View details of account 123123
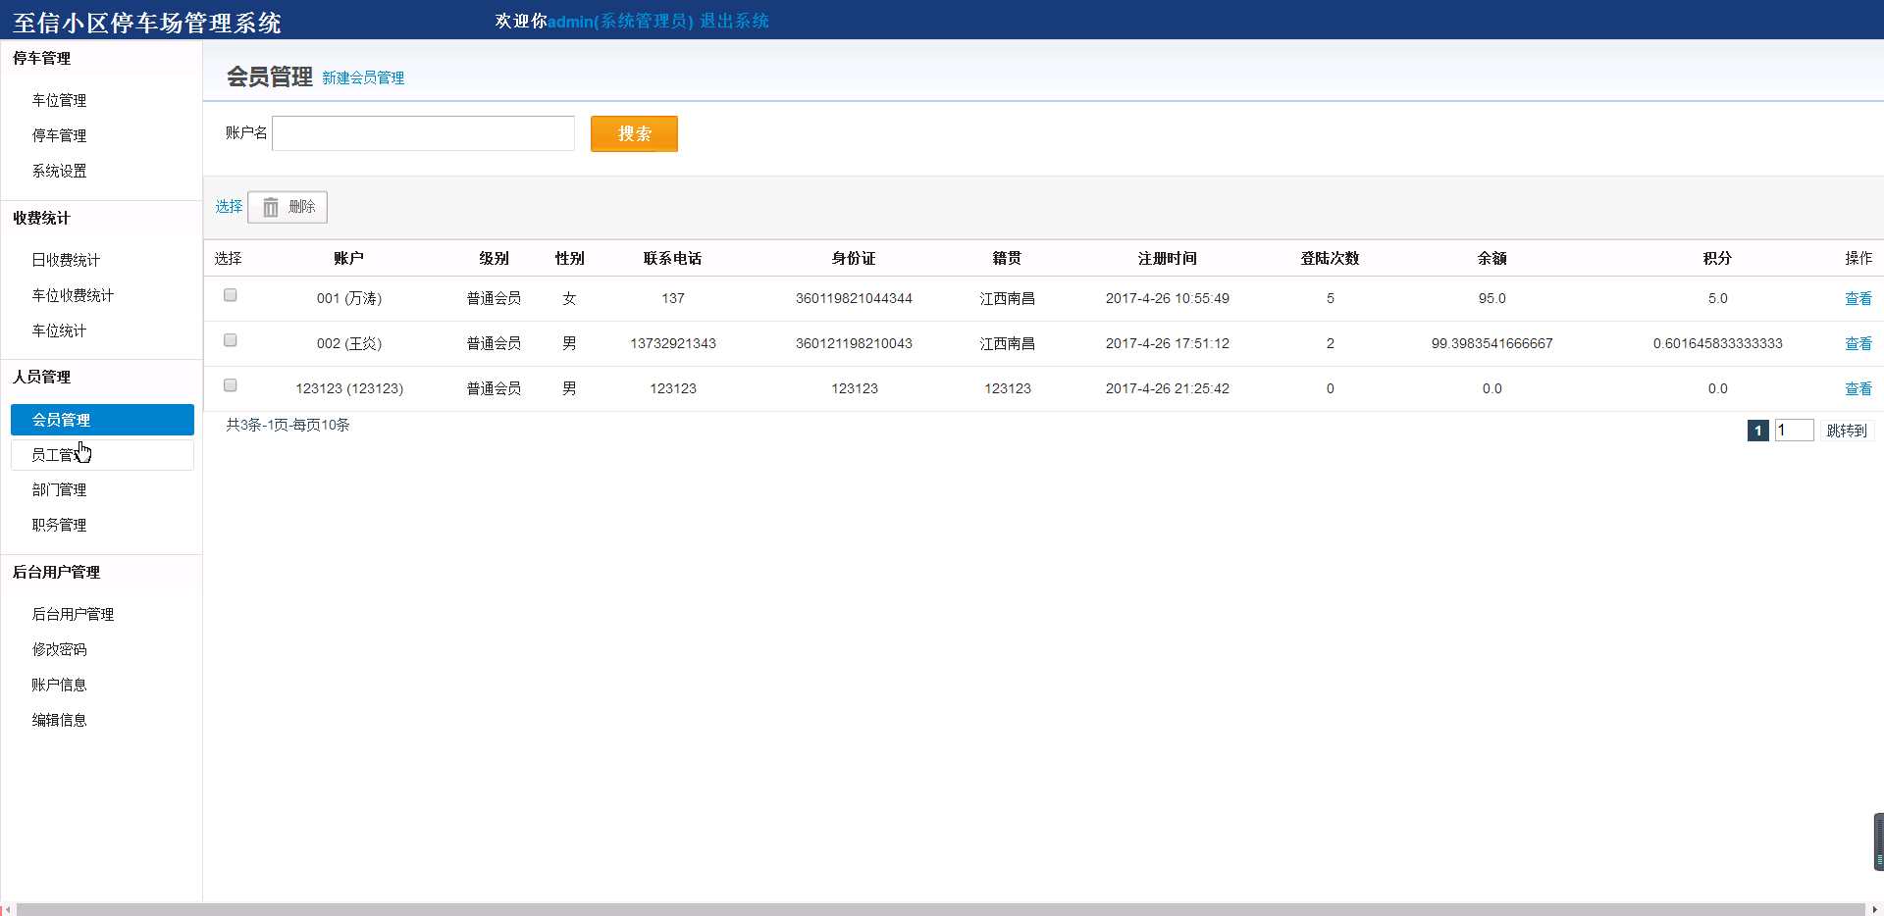Viewport: 1884px width, 916px height. [x=1858, y=388]
